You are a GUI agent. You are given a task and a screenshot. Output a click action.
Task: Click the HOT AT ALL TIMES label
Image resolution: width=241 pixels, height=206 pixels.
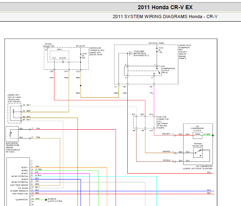click(x=156, y=43)
